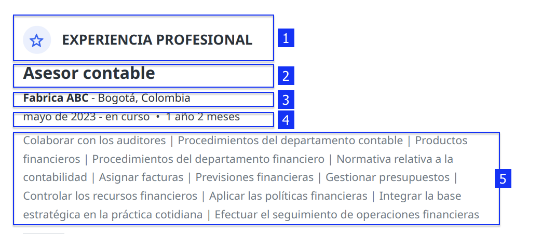542x250 pixels.
Task: Click the blue label numbered 1
Action: pyautogui.click(x=286, y=38)
